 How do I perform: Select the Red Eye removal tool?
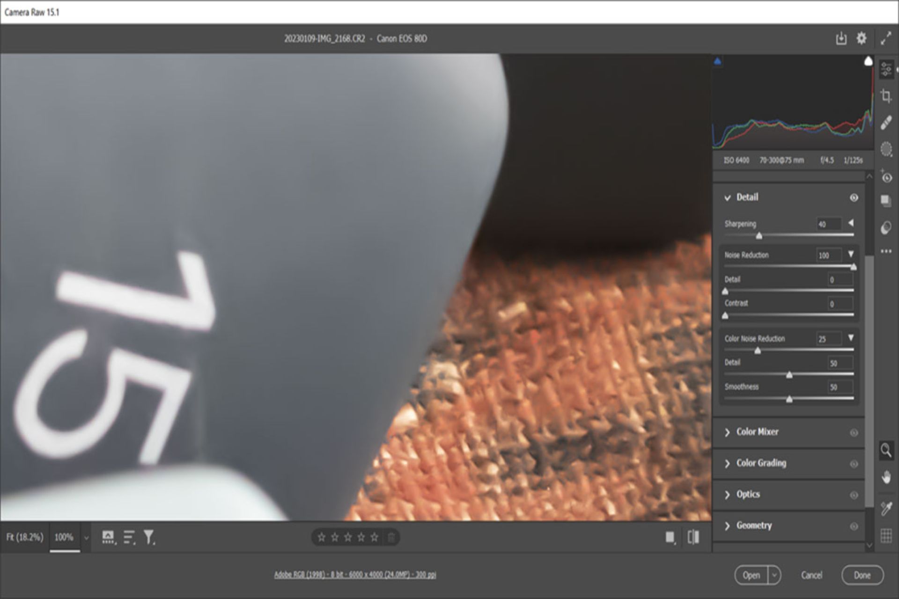click(x=886, y=176)
